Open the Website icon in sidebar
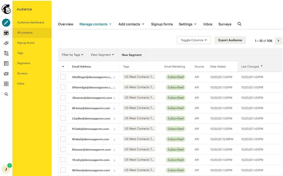The height and width of the screenshot is (176, 283). (6, 63)
